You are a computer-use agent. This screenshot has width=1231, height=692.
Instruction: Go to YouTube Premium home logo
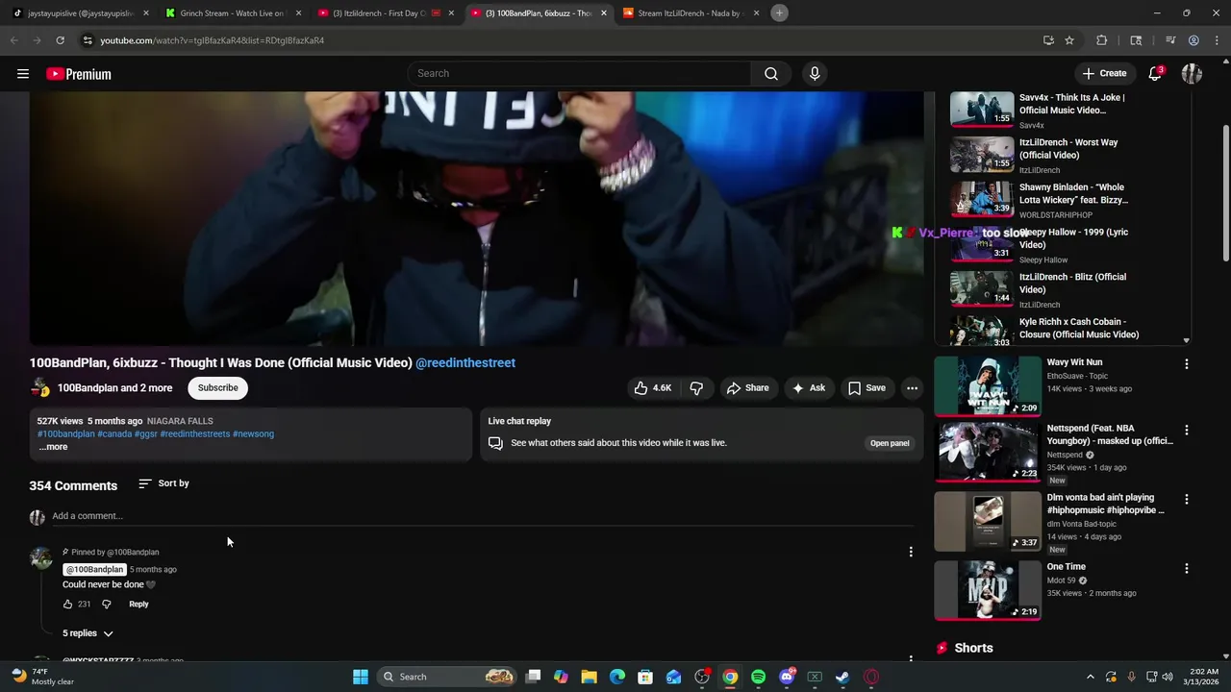(x=79, y=74)
